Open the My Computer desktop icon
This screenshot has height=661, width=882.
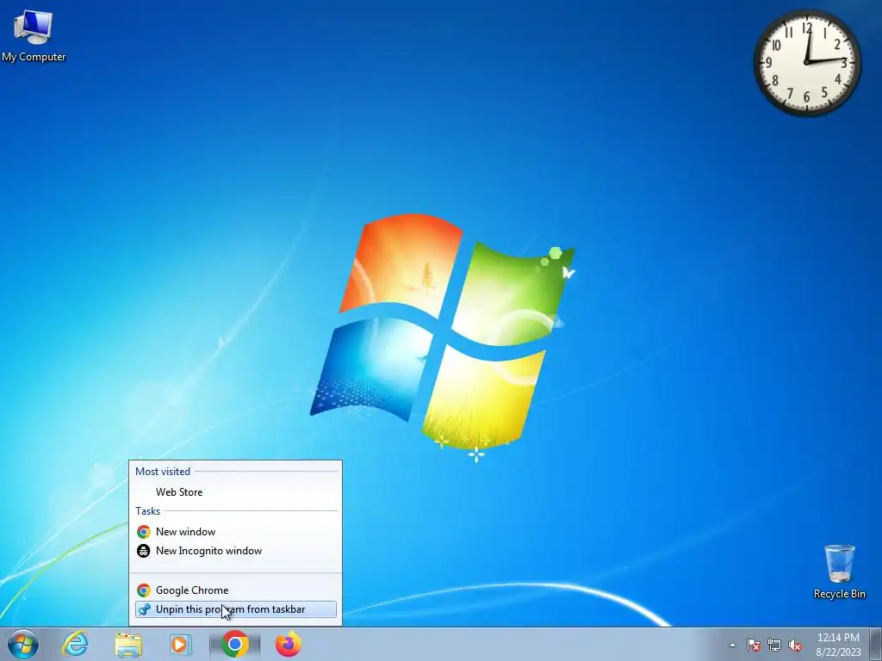pyautogui.click(x=34, y=34)
